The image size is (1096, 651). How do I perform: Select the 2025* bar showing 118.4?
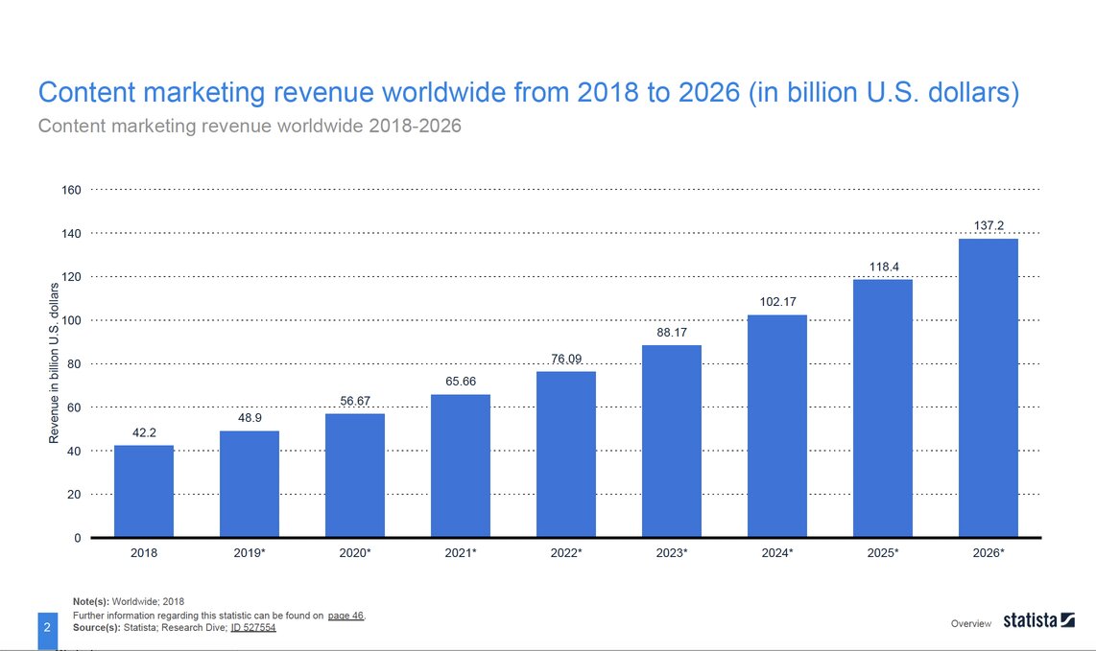(x=883, y=408)
